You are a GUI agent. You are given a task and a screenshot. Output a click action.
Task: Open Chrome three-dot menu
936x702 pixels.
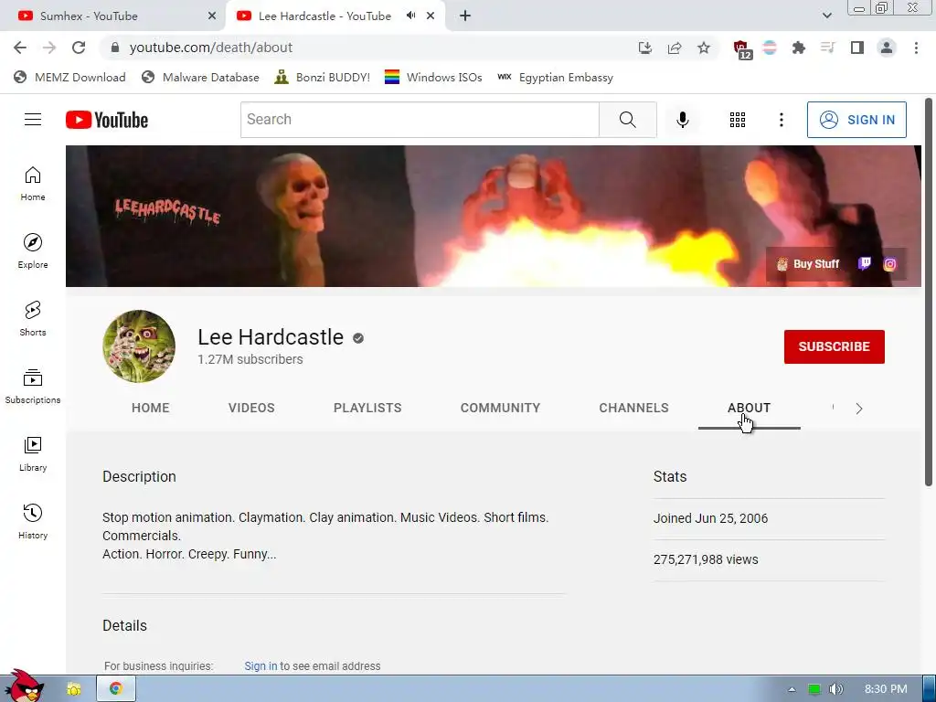coord(916,48)
